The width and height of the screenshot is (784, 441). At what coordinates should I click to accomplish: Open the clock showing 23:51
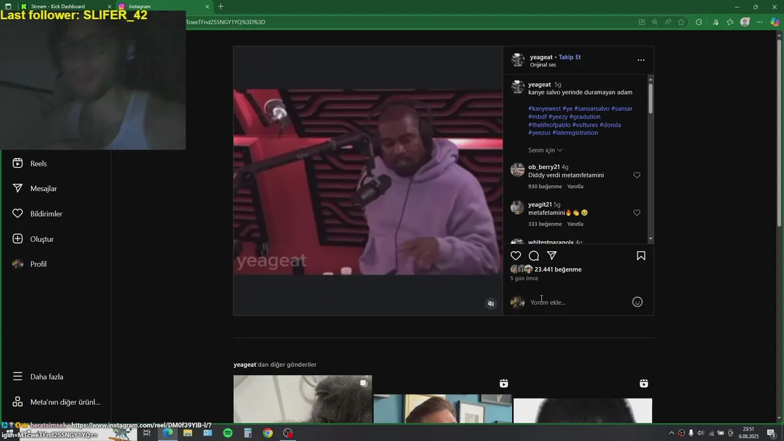click(x=748, y=433)
